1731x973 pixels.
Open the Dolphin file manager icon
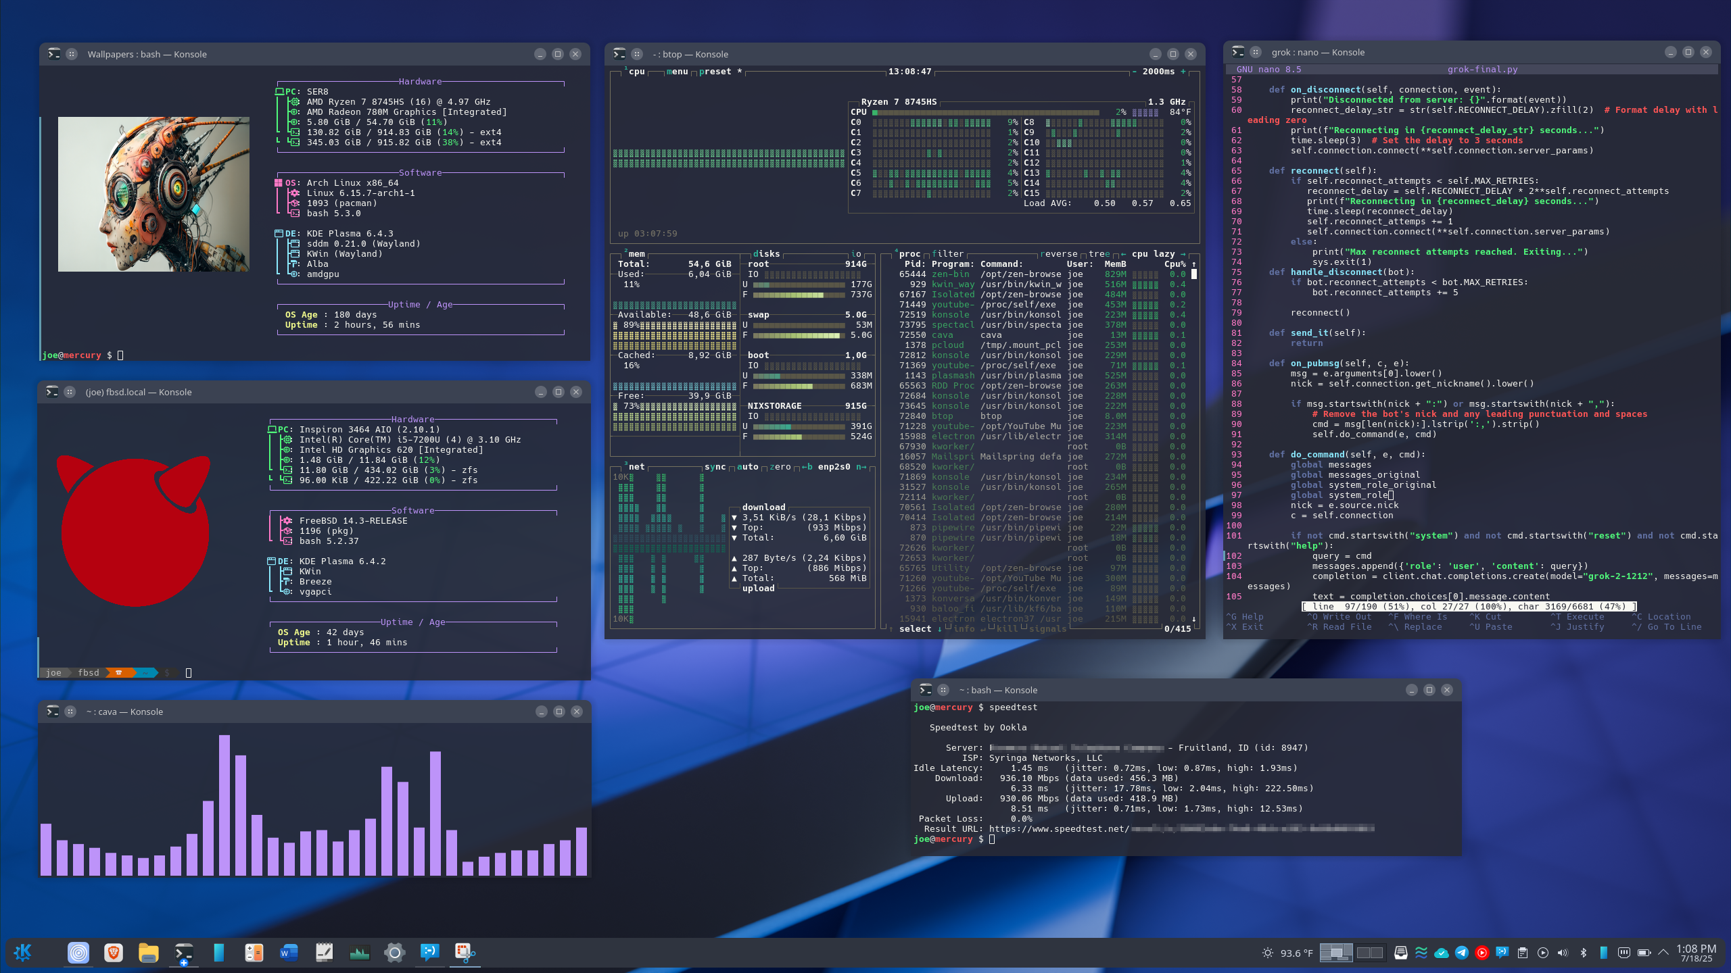(148, 953)
